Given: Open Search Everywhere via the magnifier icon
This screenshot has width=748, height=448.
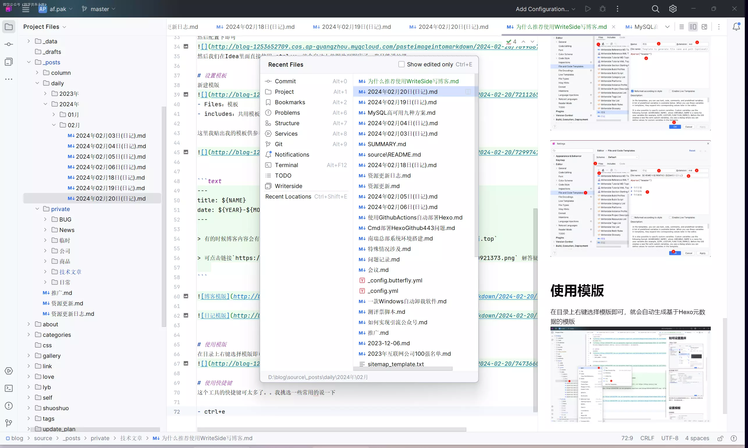Looking at the screenshot, I should 655,9.
